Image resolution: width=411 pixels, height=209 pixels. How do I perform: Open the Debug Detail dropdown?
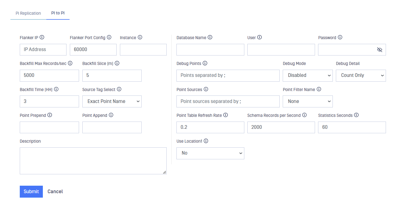tap(361, 75)
